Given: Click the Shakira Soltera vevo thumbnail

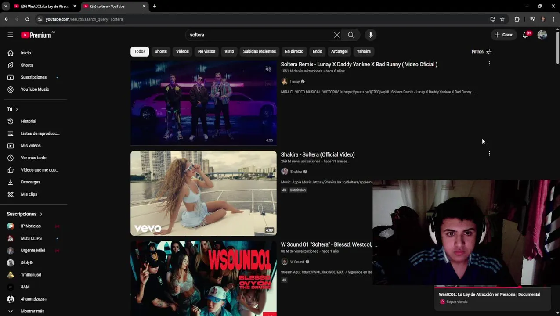Looking at the screenshot, I should point(203,193).
